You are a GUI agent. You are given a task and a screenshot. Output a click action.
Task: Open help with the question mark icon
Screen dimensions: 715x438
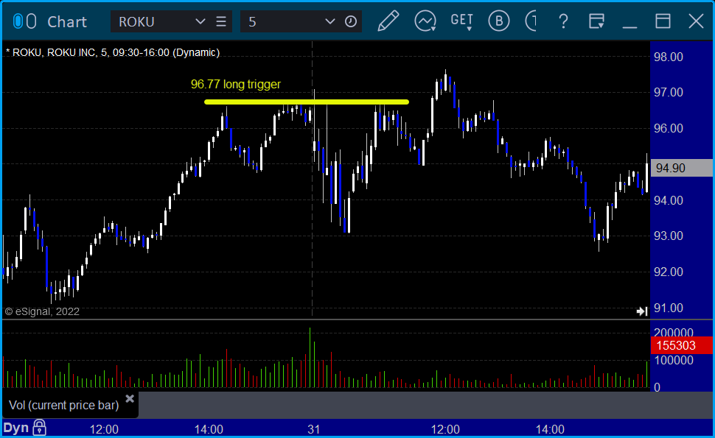click(x=564, y=21)
